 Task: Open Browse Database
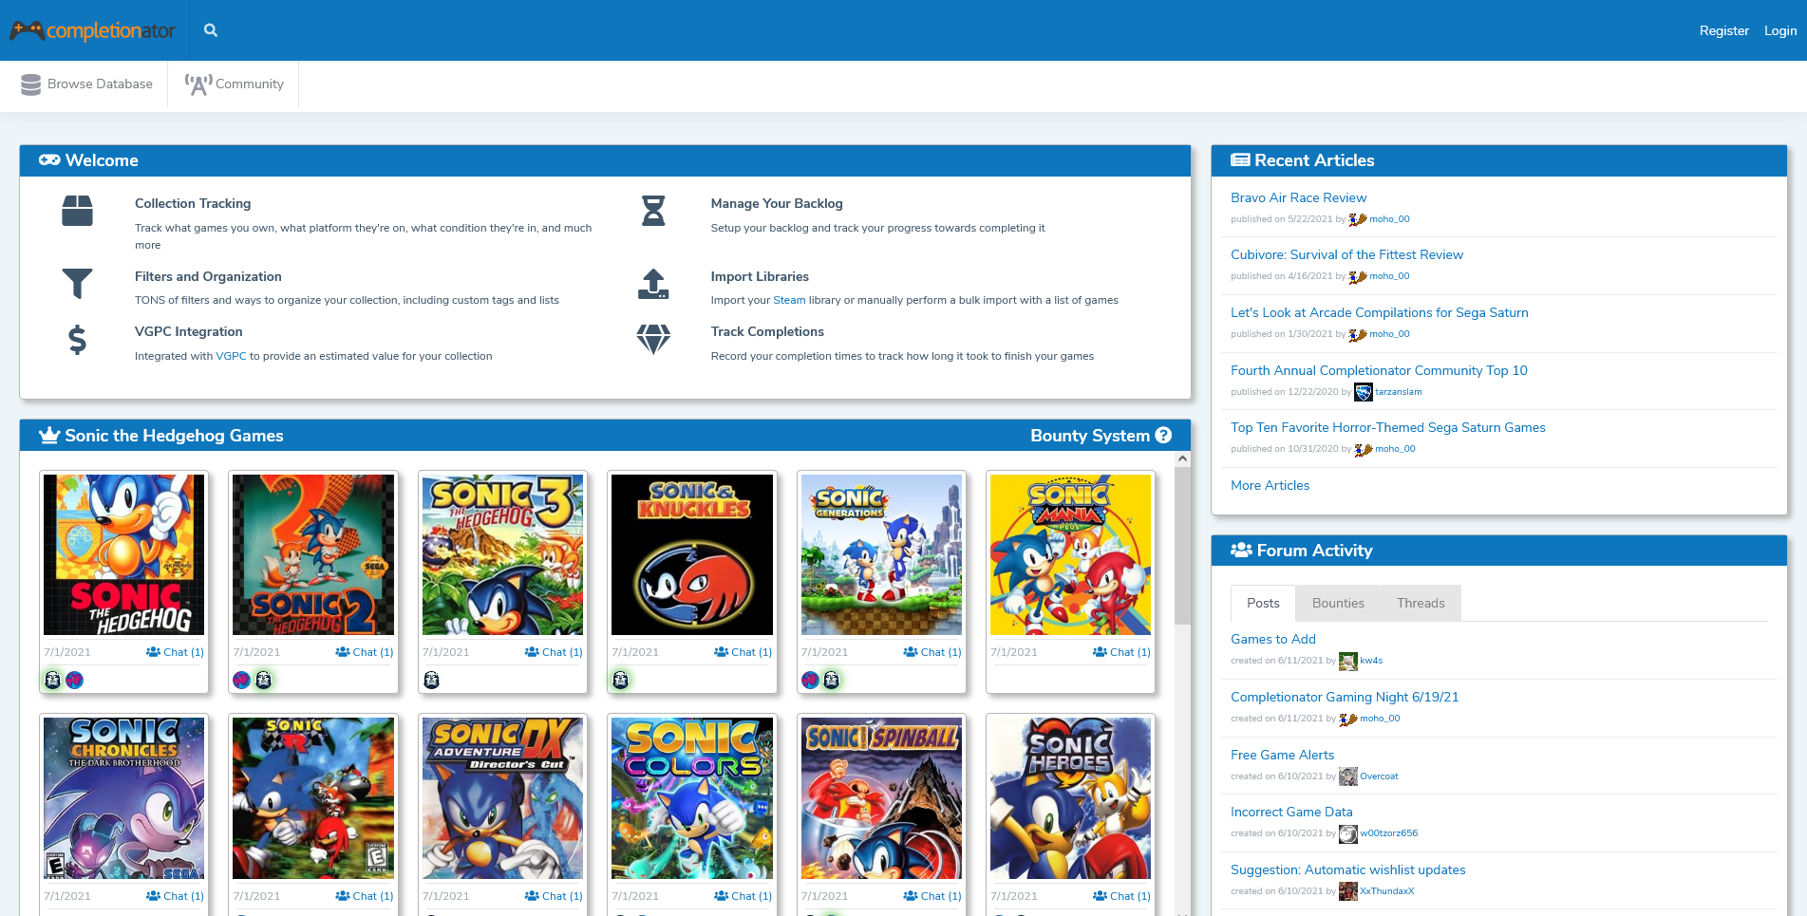point(85,84)
